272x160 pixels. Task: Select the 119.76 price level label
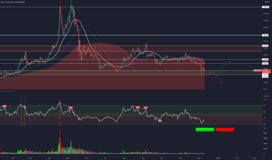pos(265,7)
